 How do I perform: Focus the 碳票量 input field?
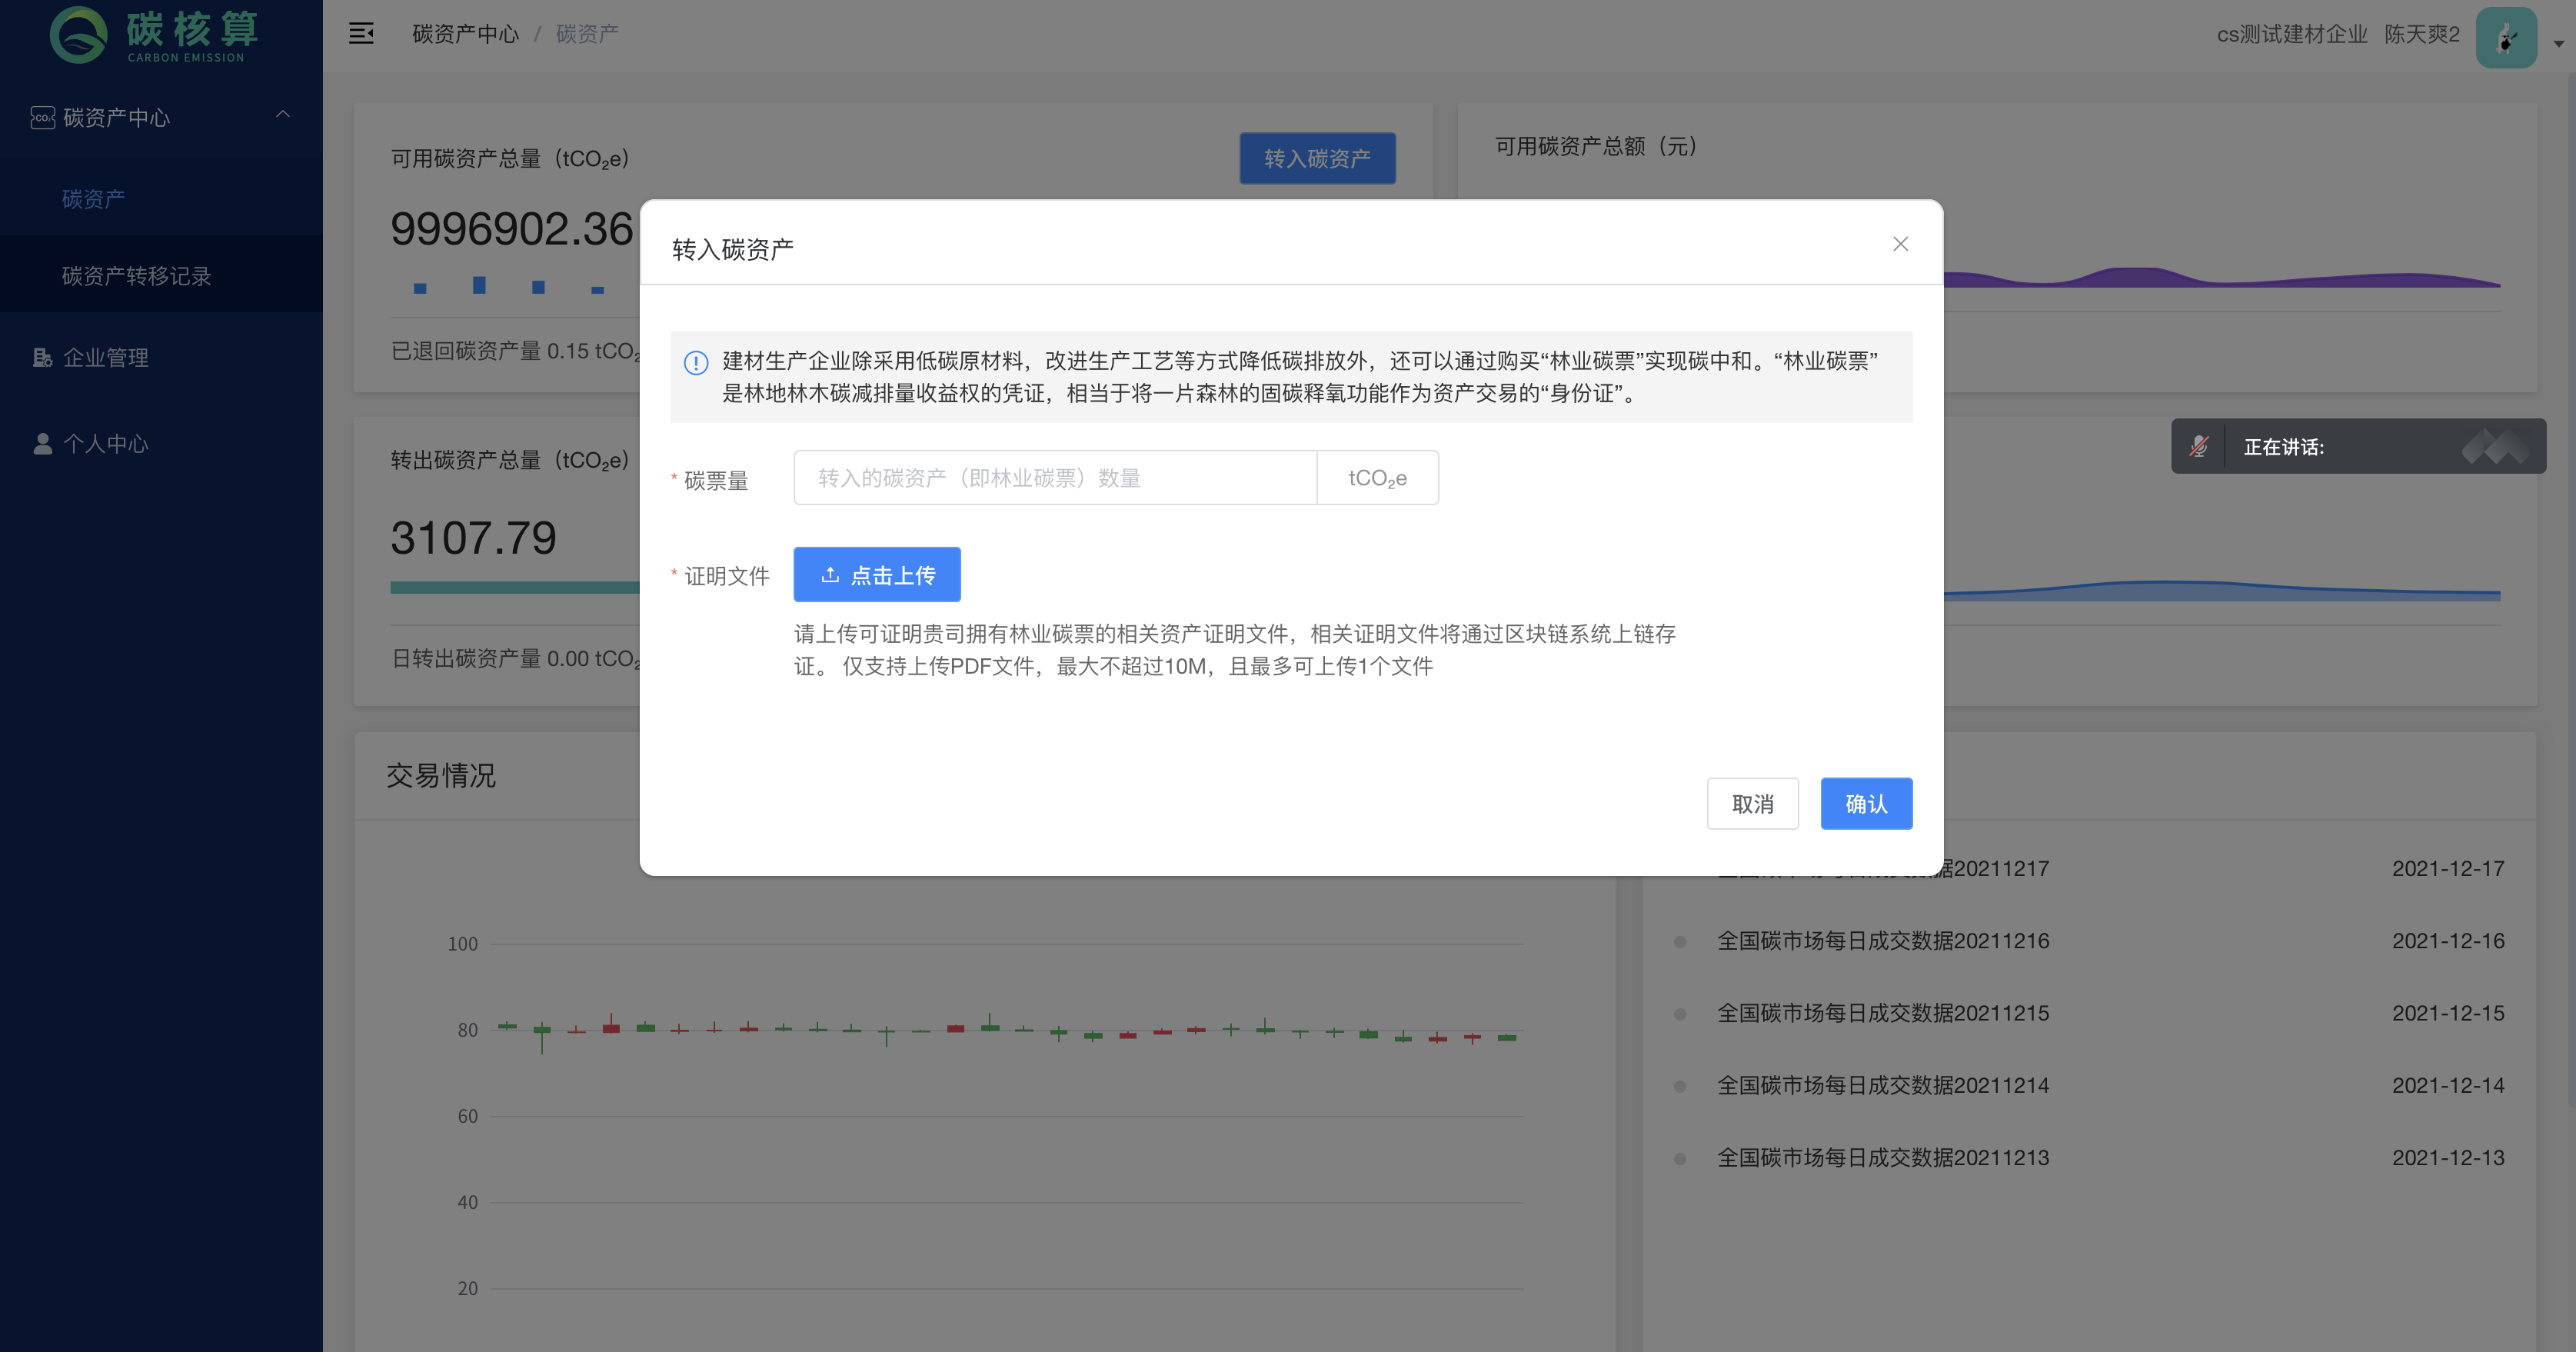pos(1054,478)
